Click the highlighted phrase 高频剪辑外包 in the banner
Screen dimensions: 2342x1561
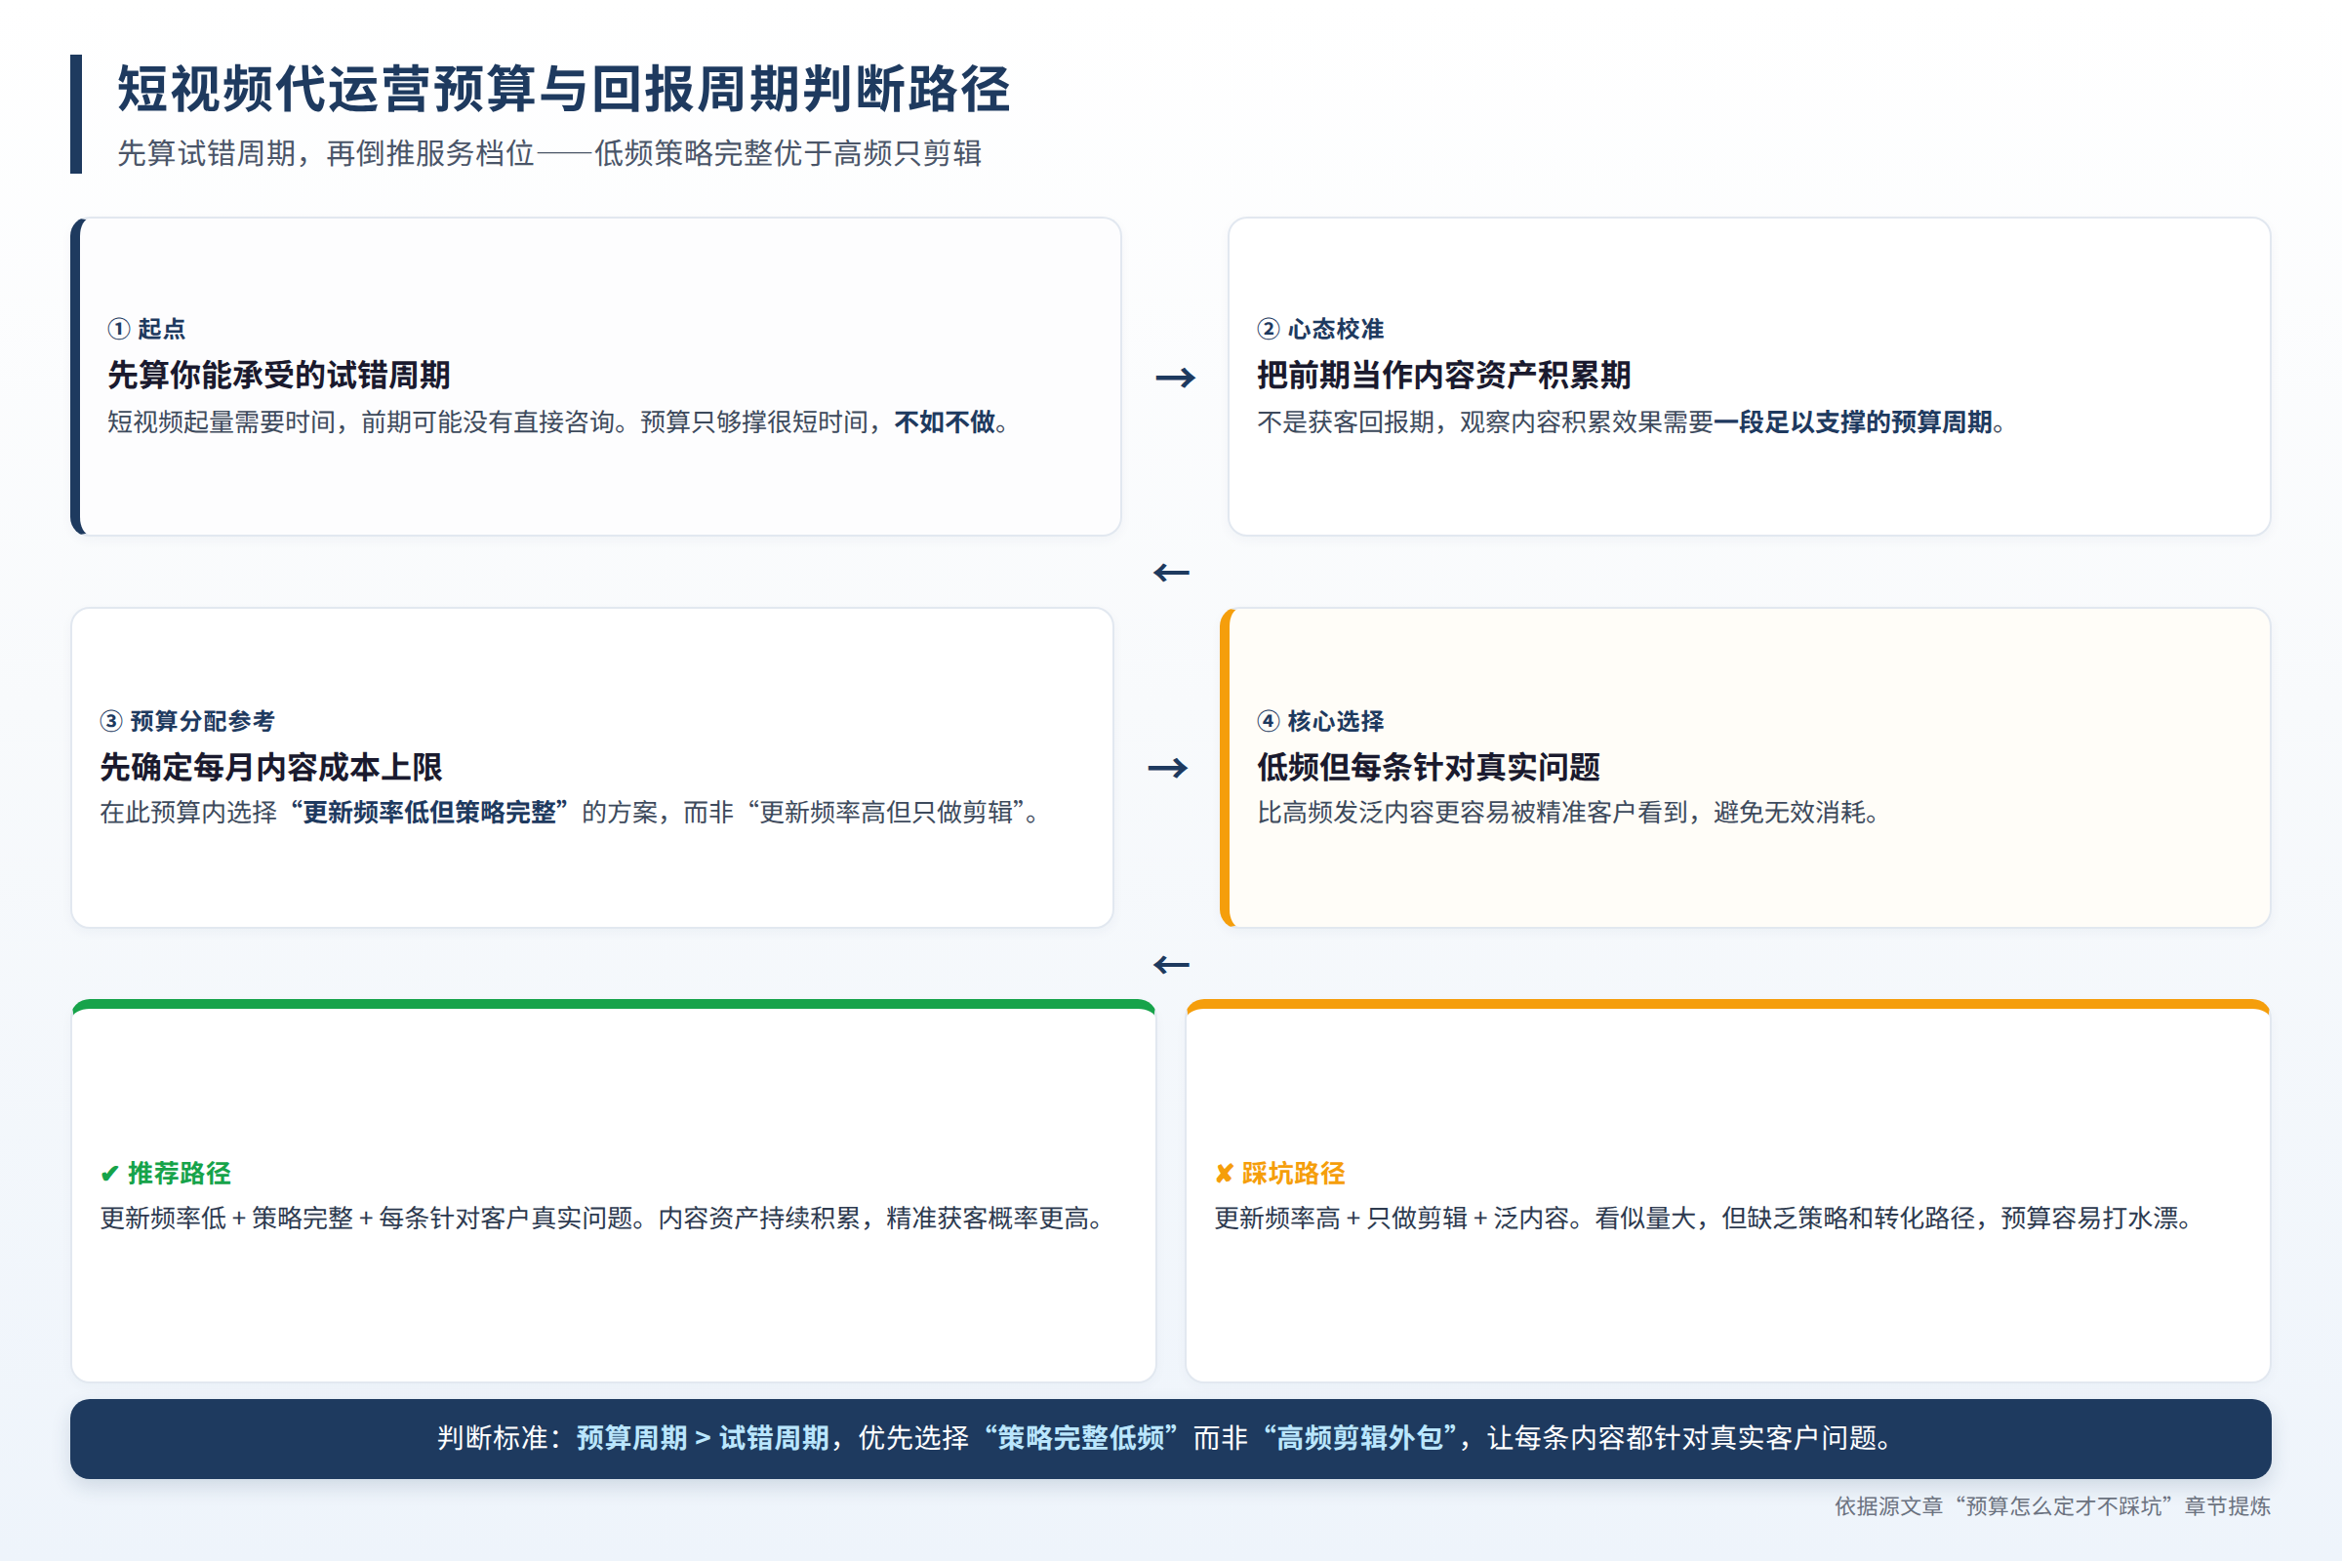tap(1360, 1438)
